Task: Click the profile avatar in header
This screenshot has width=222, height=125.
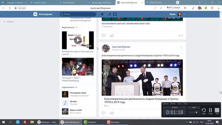Action: pyautogui.click(x=180, y=14)
